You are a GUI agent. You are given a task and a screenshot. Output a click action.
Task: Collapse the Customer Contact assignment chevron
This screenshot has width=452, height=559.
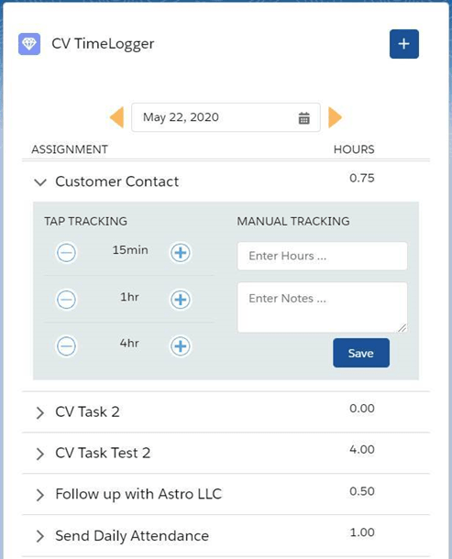(x=40, y=182)
